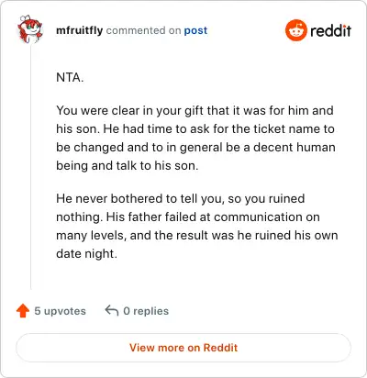Click the 'NTA.' verdict text
The image size is (367, 378).
(70, 77)
